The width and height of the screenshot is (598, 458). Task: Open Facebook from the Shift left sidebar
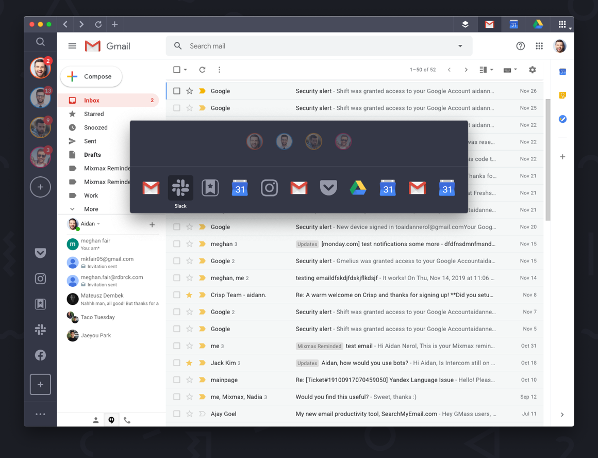(x=40, y=355)
